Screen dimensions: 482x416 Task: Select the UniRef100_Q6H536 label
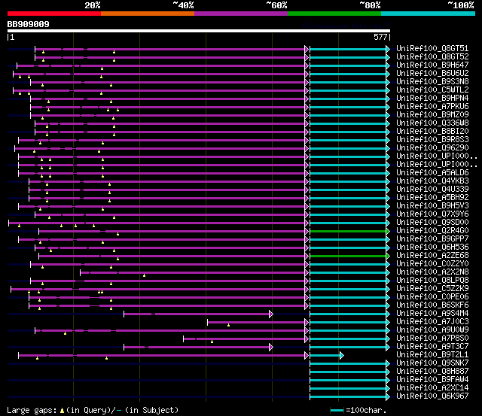tap(432, 247)
